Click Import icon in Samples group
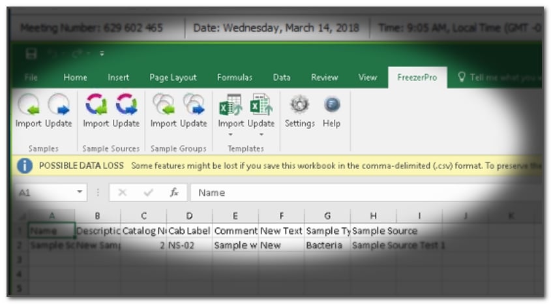 click(x=29, y=104)
